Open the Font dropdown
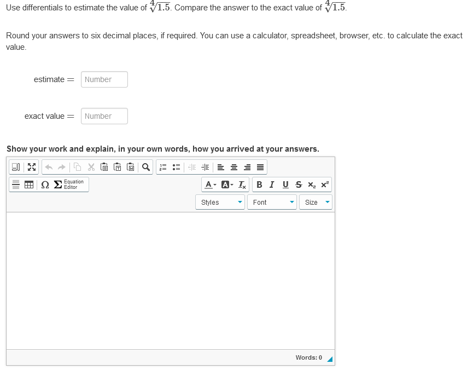The image size is (473, 375). (272, 203)
